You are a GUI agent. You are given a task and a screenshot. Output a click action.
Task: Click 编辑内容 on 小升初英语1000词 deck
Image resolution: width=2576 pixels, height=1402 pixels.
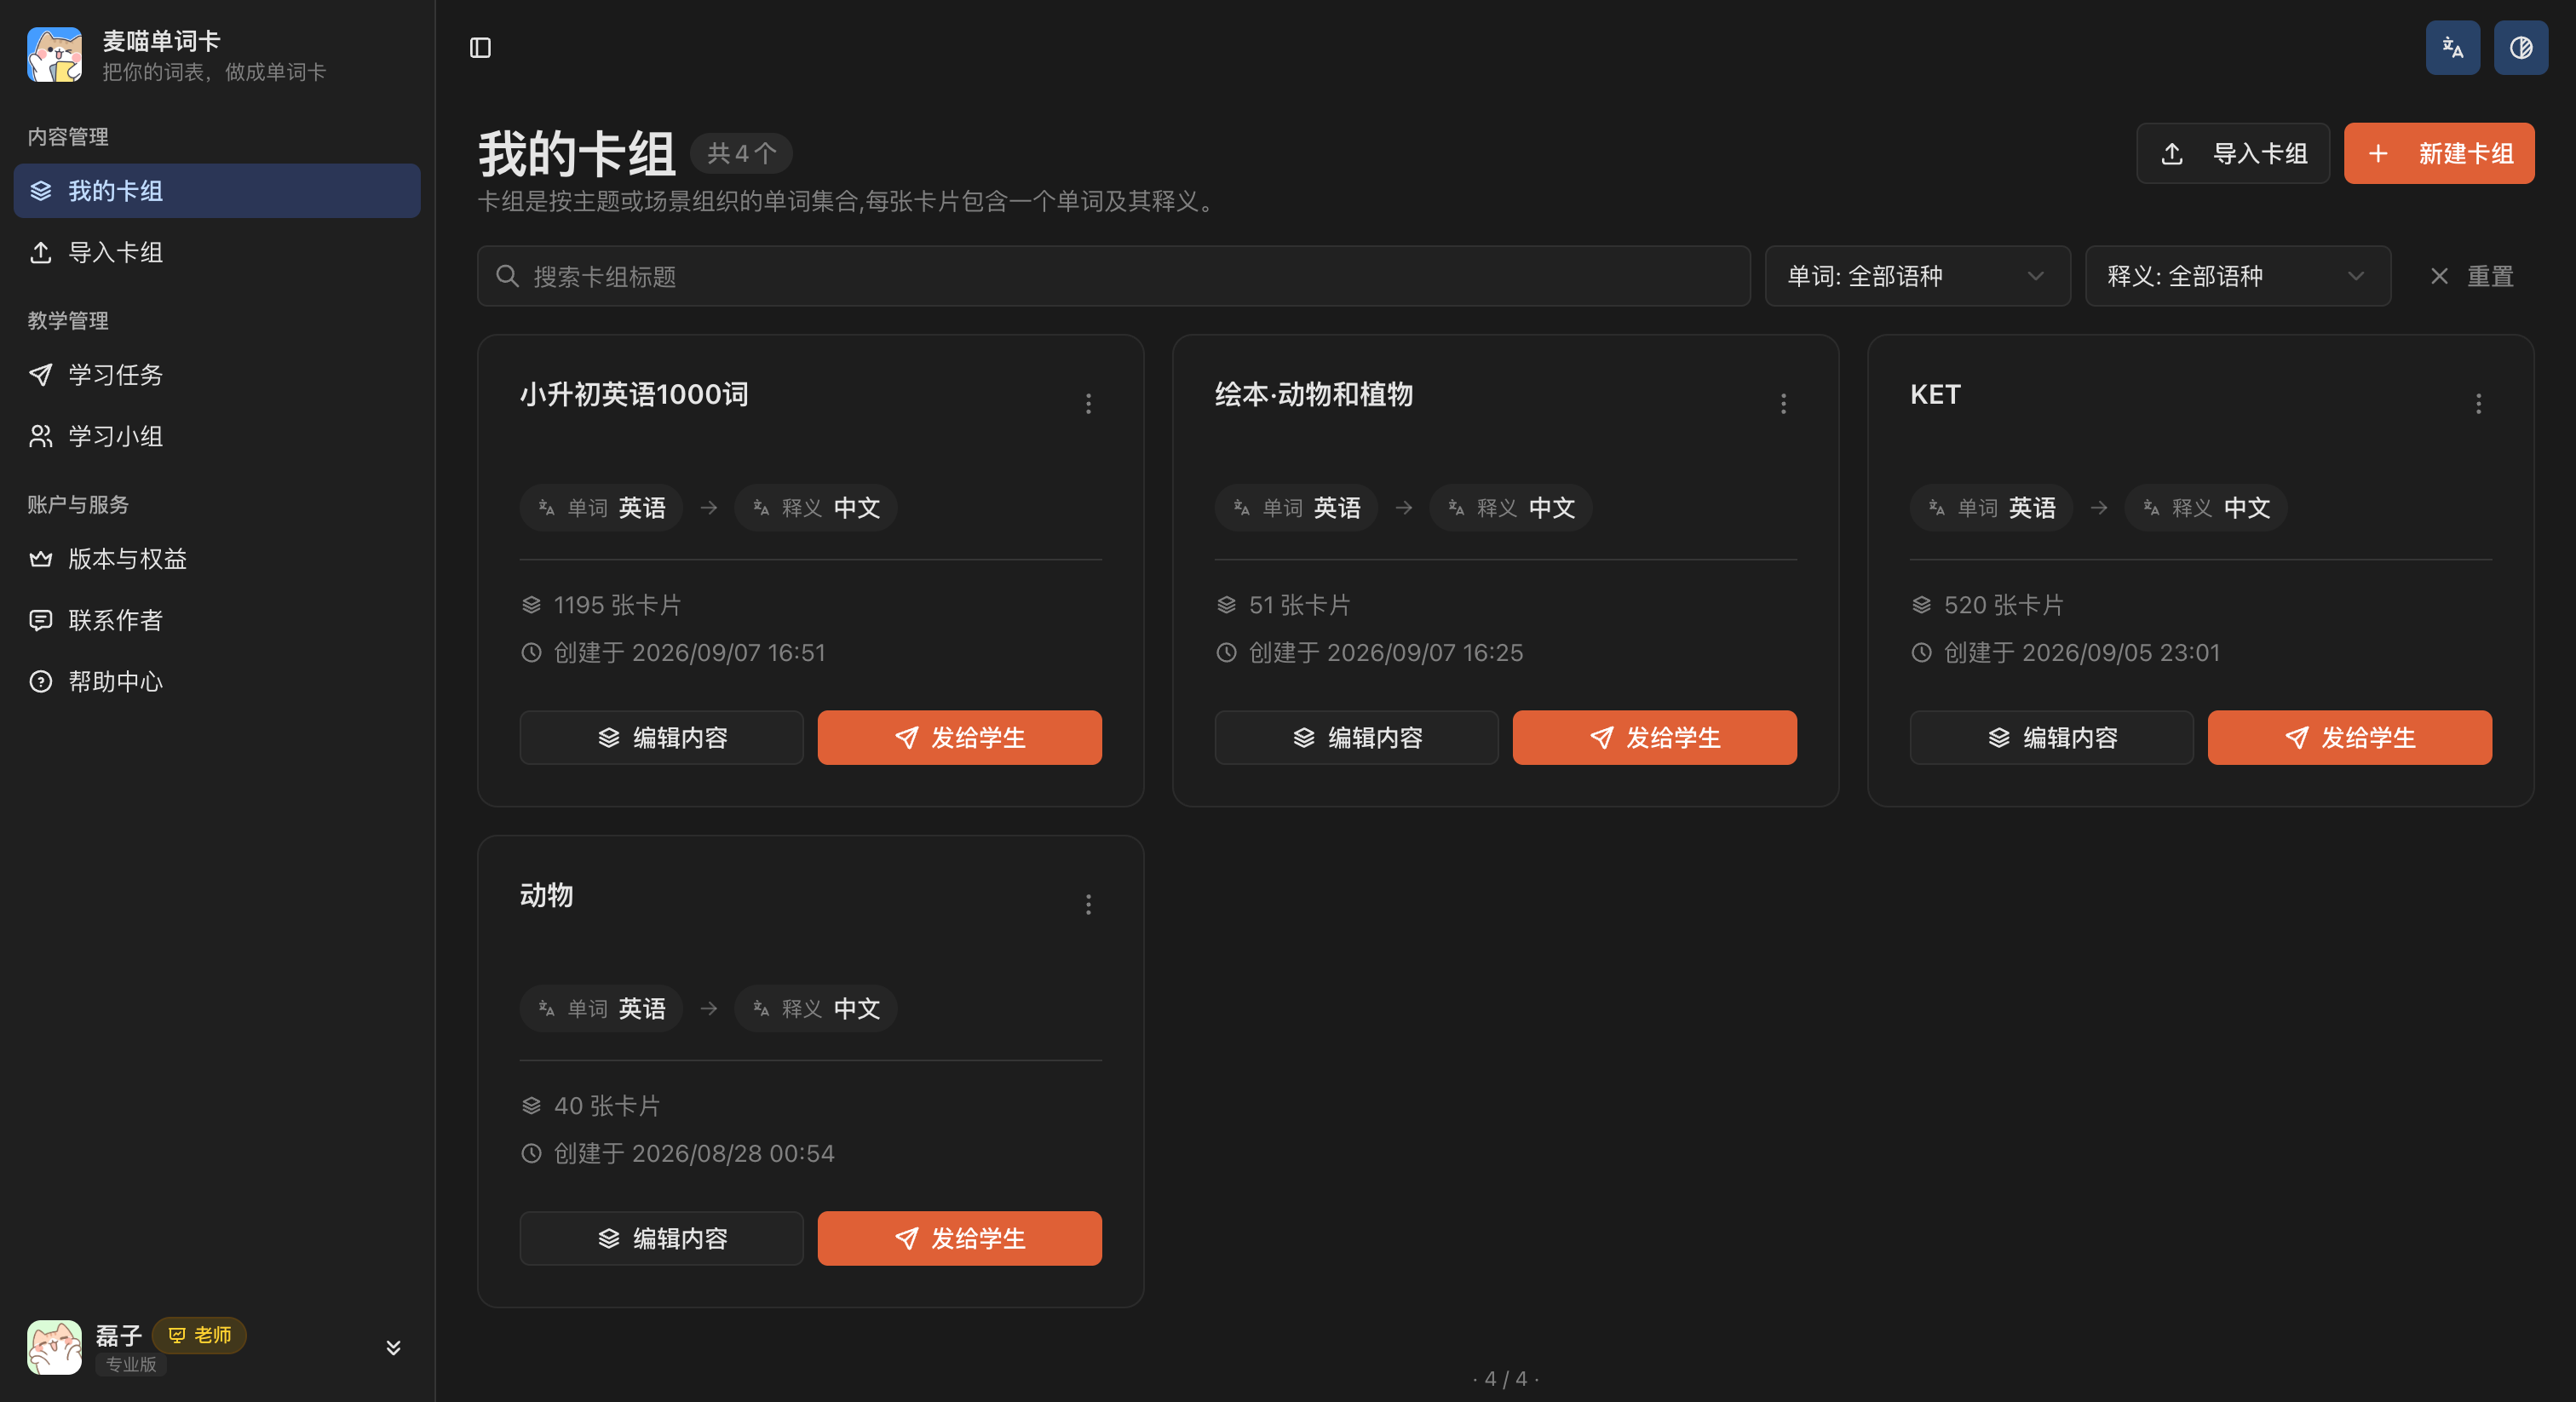point(661,737)
